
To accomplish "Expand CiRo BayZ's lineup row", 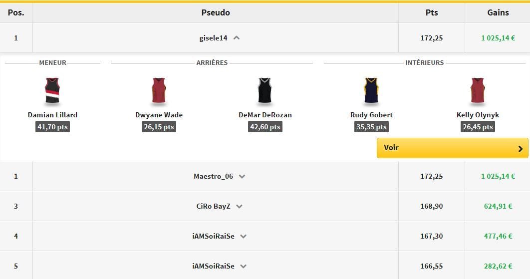I will [239, 206].
